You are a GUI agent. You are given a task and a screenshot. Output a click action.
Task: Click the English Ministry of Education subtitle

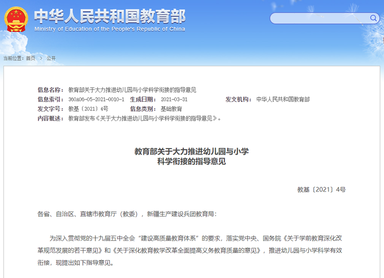(x=110, y=29)
